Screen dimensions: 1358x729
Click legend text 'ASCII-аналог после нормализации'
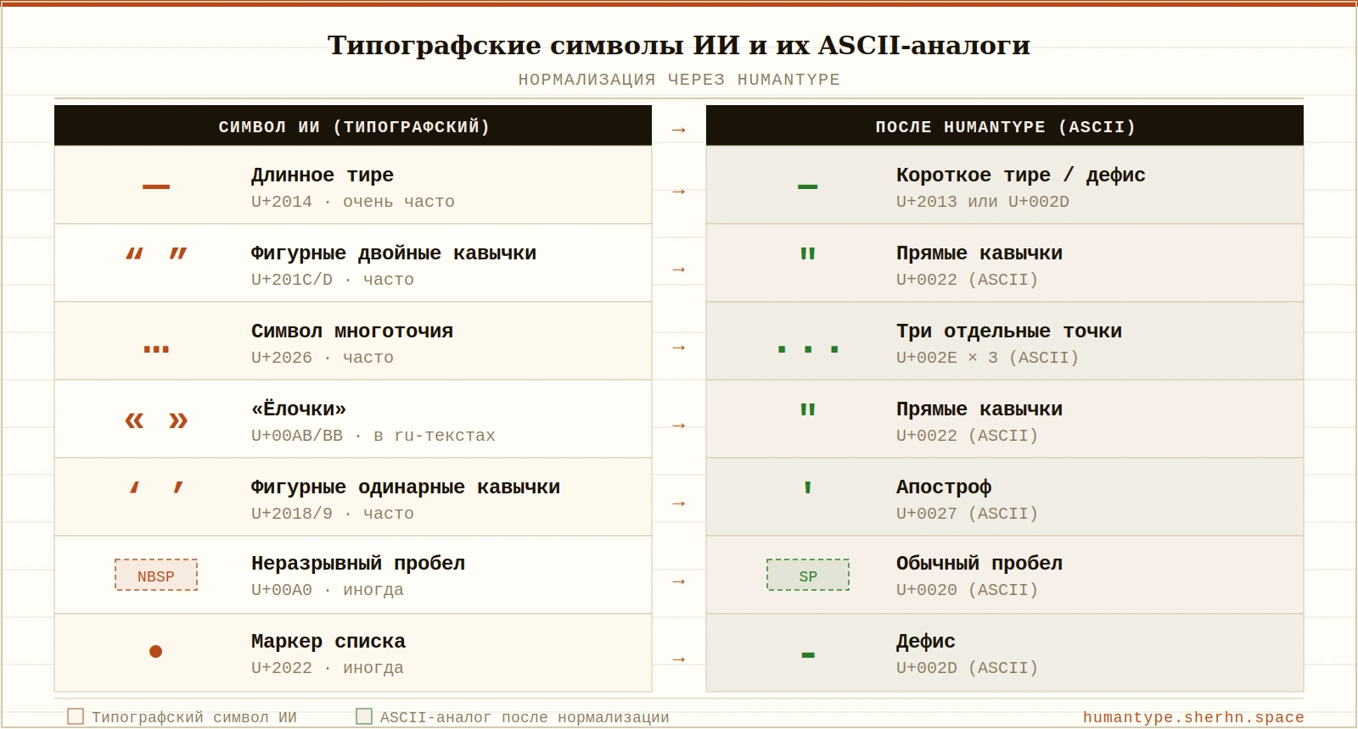click(525, 717)
